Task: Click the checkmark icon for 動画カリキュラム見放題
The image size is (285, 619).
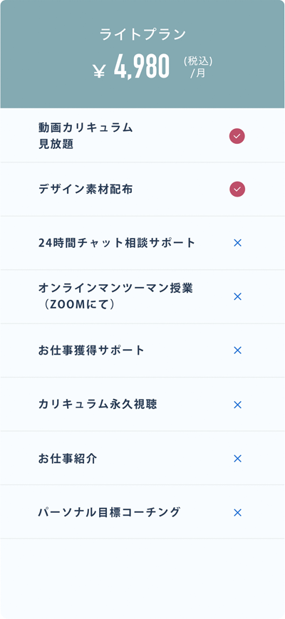Action: click(237, 136)
